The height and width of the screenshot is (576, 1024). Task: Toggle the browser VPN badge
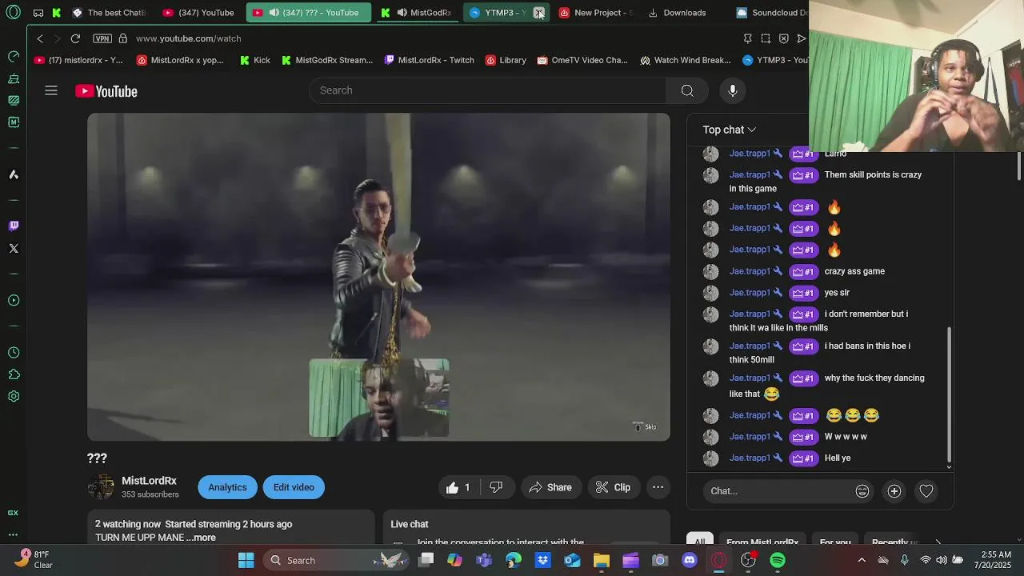tap(102, 38)
